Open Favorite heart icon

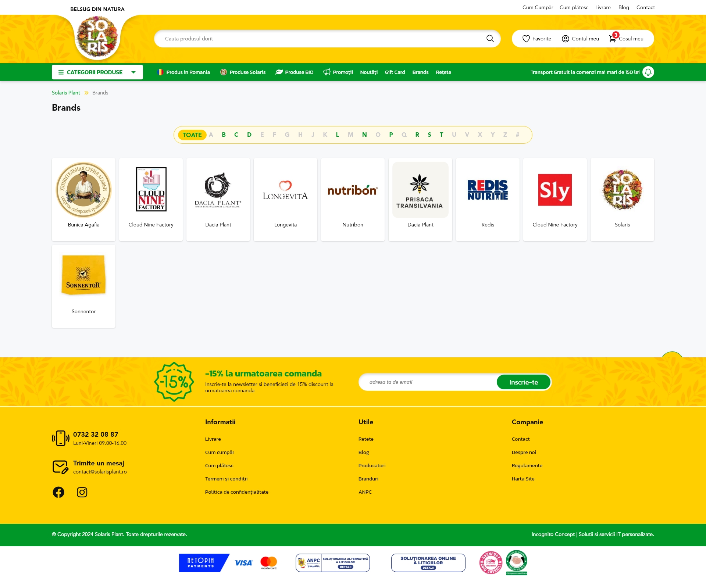pyautogui.click(x=526, y=39)
